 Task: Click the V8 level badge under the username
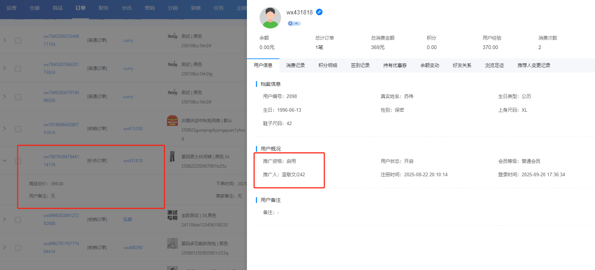pos(294,23)
